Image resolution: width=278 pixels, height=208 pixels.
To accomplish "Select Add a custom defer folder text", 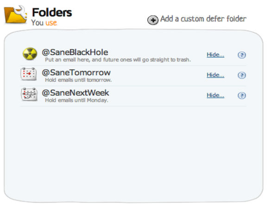I will pos(203,19).
